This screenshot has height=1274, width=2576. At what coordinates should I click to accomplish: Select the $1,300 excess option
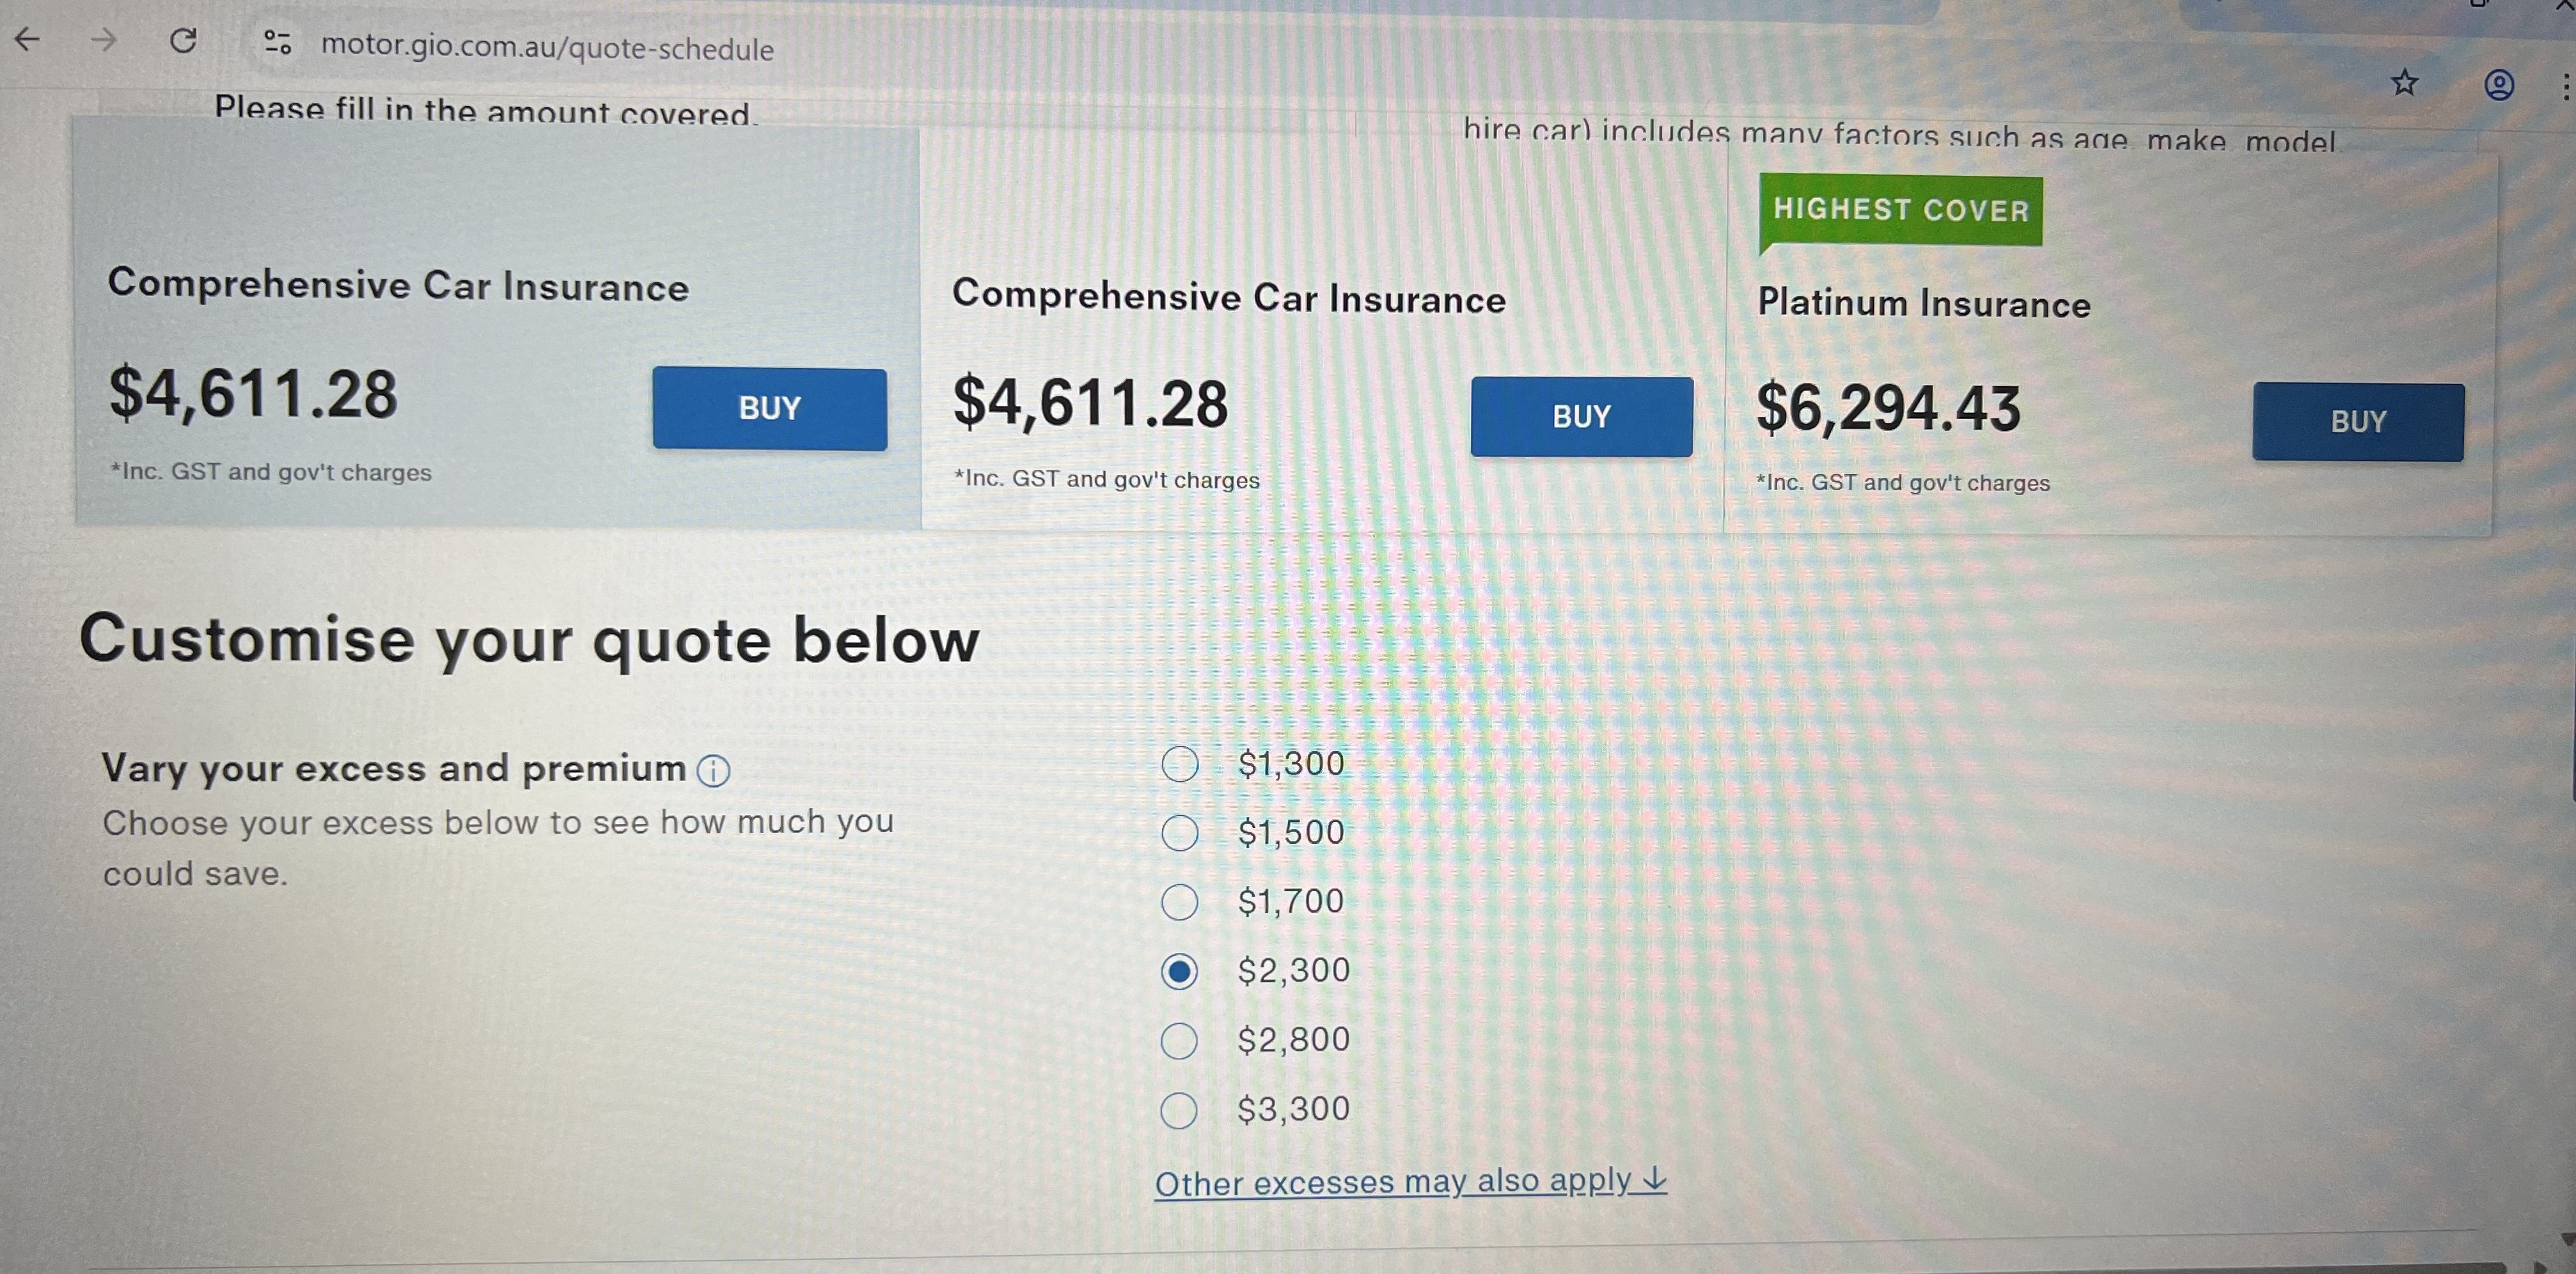(1180, 765)
